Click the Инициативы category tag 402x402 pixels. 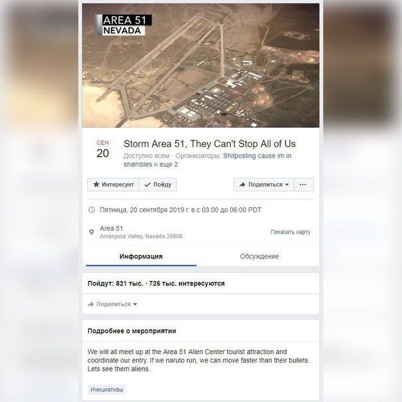[106, 389]
